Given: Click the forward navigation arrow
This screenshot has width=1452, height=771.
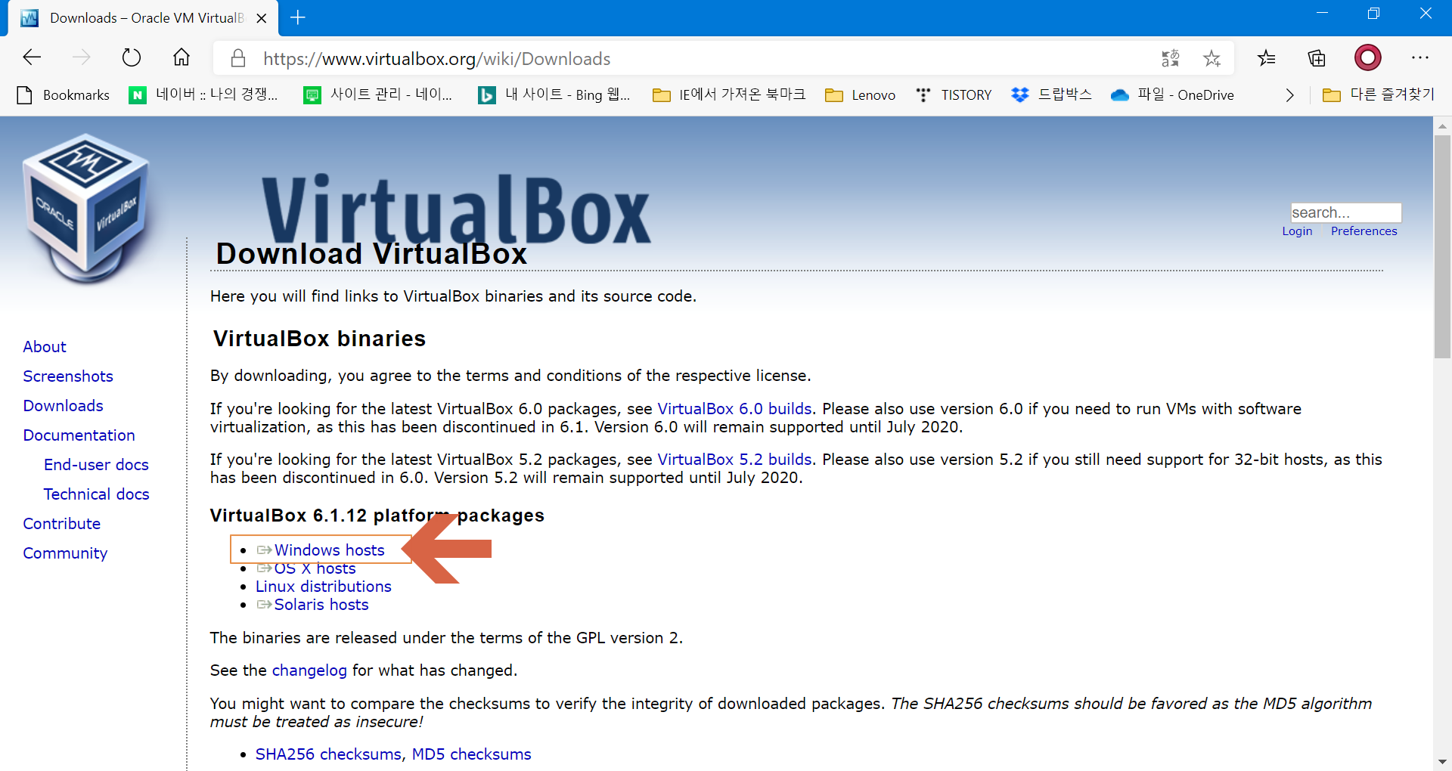Looking at the screenshot, I should [81, 57].
